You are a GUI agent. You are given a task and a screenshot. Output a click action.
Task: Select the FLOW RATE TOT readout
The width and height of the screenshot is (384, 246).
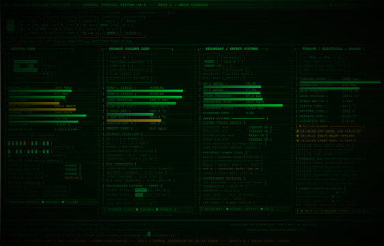click(x=137, y=107)
